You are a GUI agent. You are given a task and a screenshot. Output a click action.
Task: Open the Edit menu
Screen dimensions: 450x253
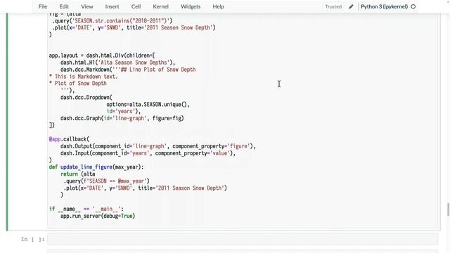[64, 6]
